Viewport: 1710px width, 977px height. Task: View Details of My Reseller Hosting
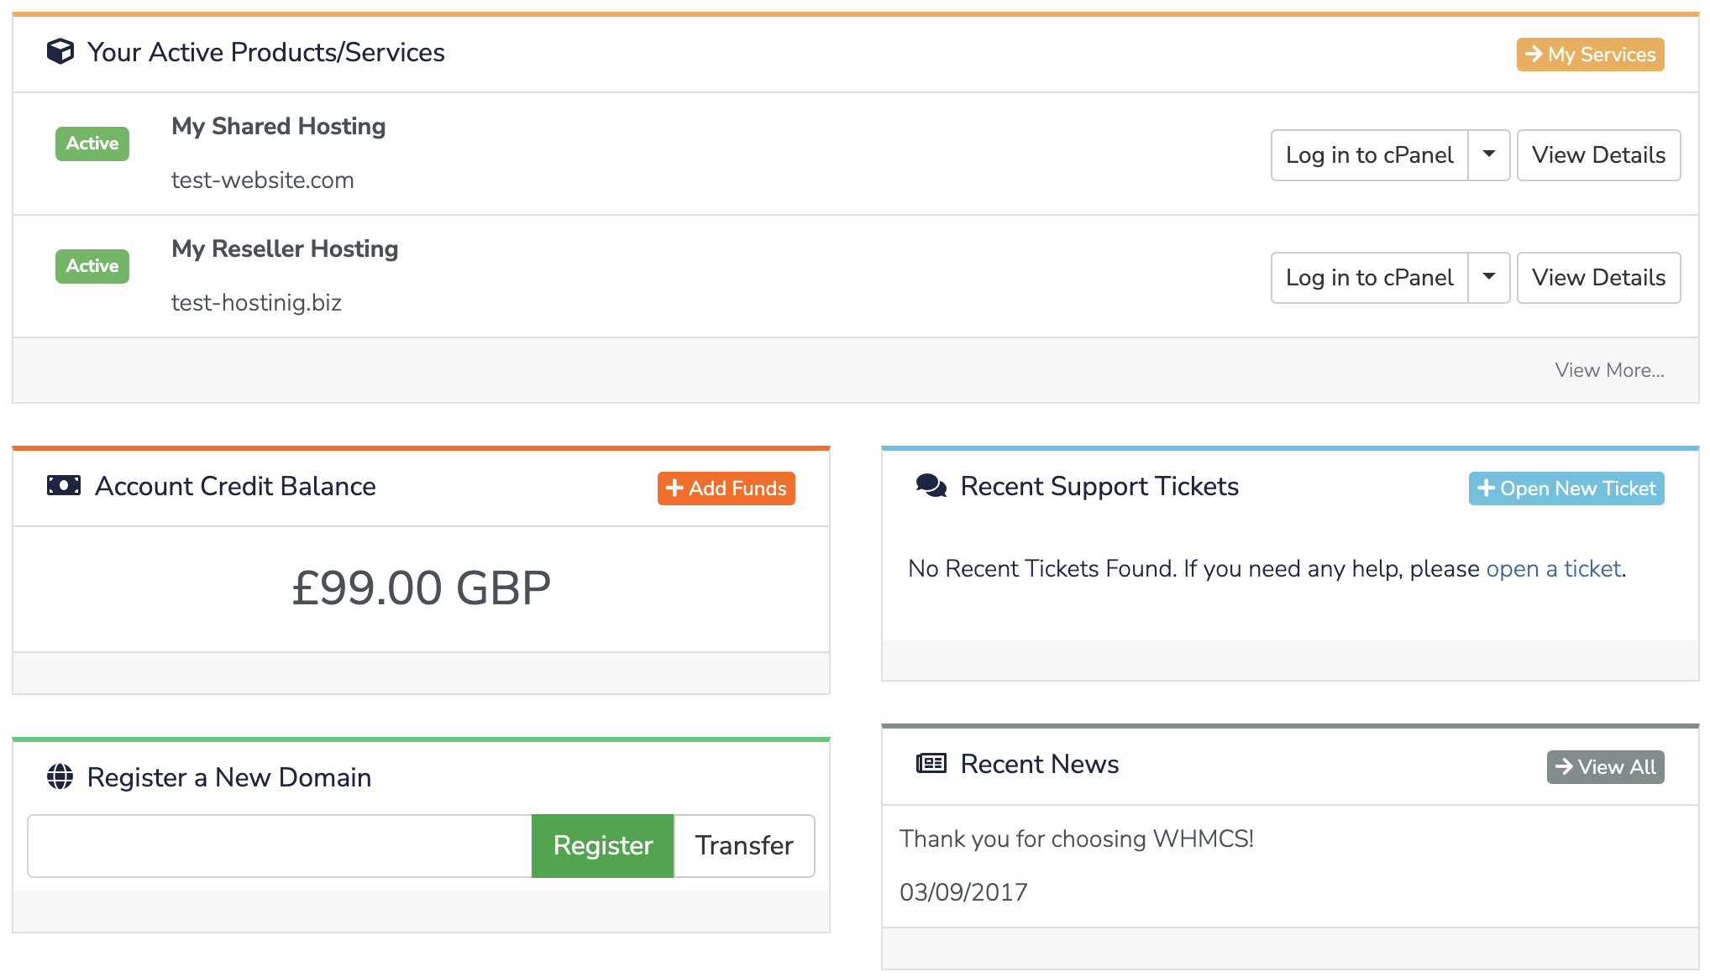pyautogui.click(x=1598, y=277)
